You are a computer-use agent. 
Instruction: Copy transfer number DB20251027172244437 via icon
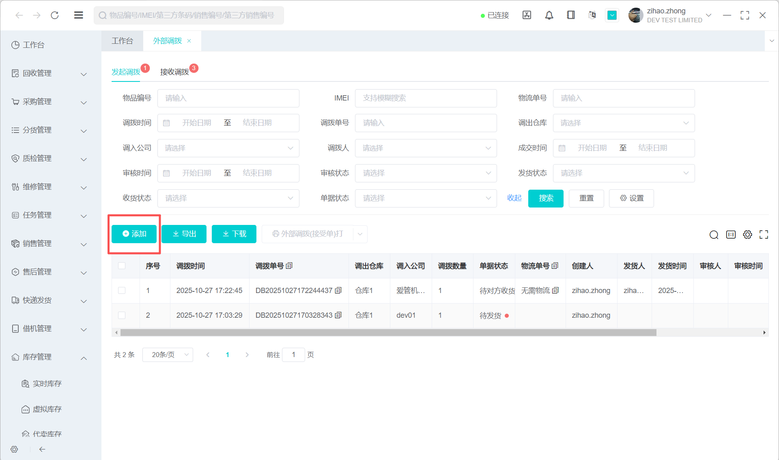point(338,290)
